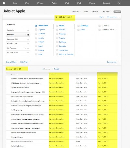Open the iTunes navigation item
The image size is (130, 148).
(x=92, y=3)
